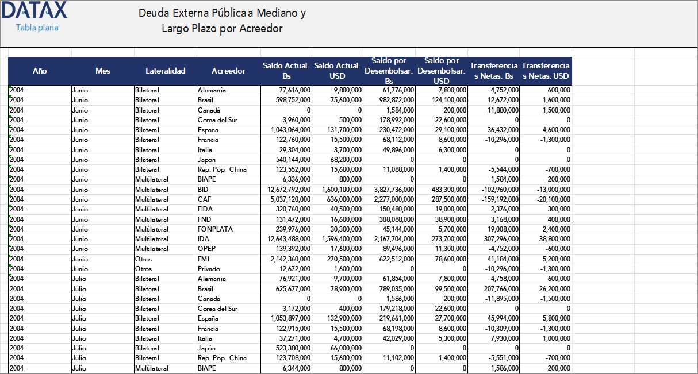
Task: Select the Año column header
Action: [40, 71]
